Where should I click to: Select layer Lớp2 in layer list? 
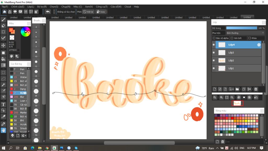click(237, 61)
